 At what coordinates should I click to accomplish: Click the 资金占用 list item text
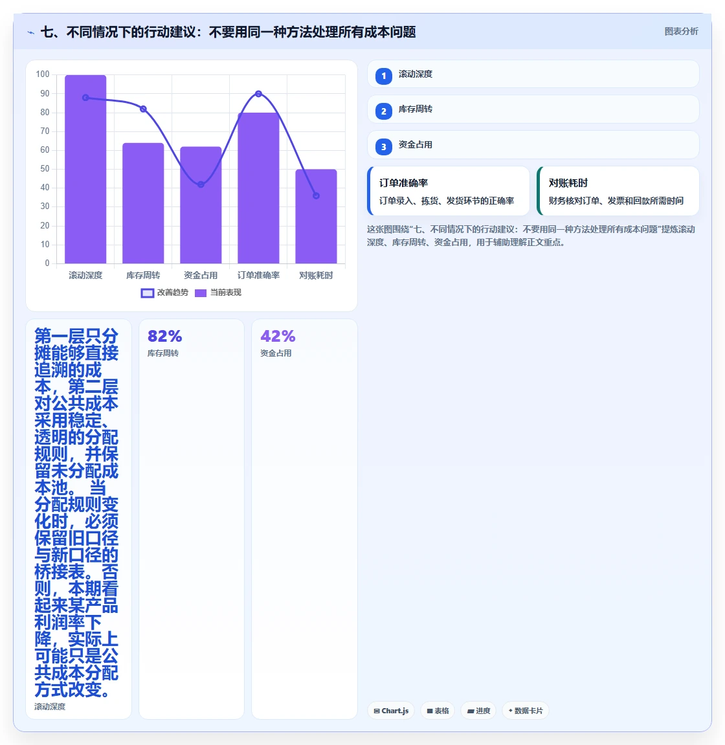(x=415, y=144)
